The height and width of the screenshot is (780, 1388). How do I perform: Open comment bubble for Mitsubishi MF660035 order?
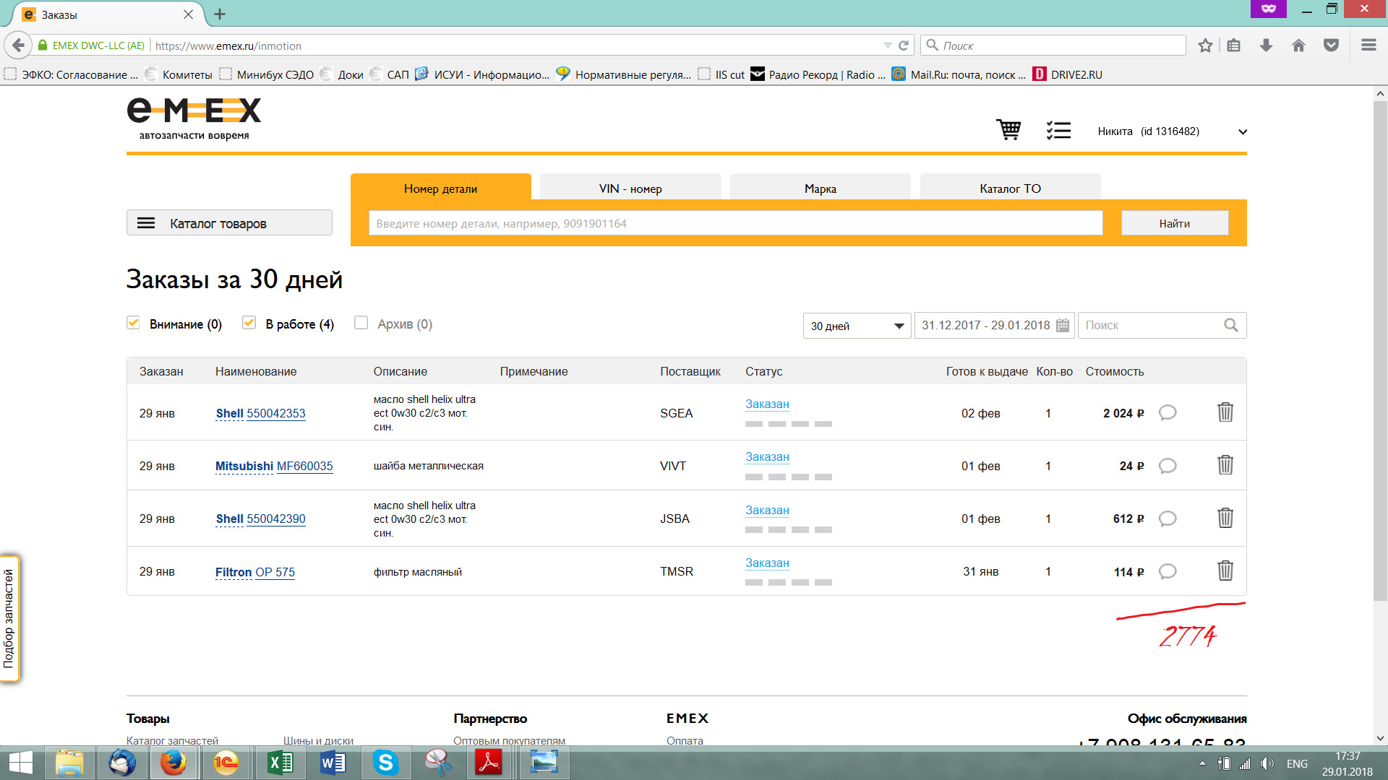point(1167,466)
